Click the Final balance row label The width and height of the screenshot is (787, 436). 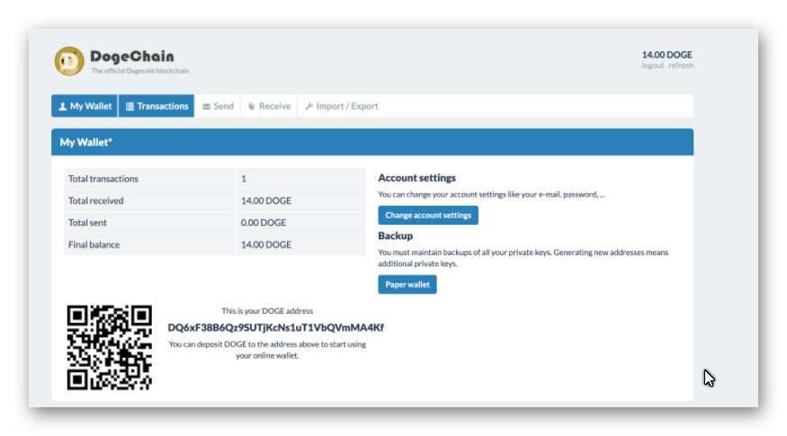tap(94, 245)
